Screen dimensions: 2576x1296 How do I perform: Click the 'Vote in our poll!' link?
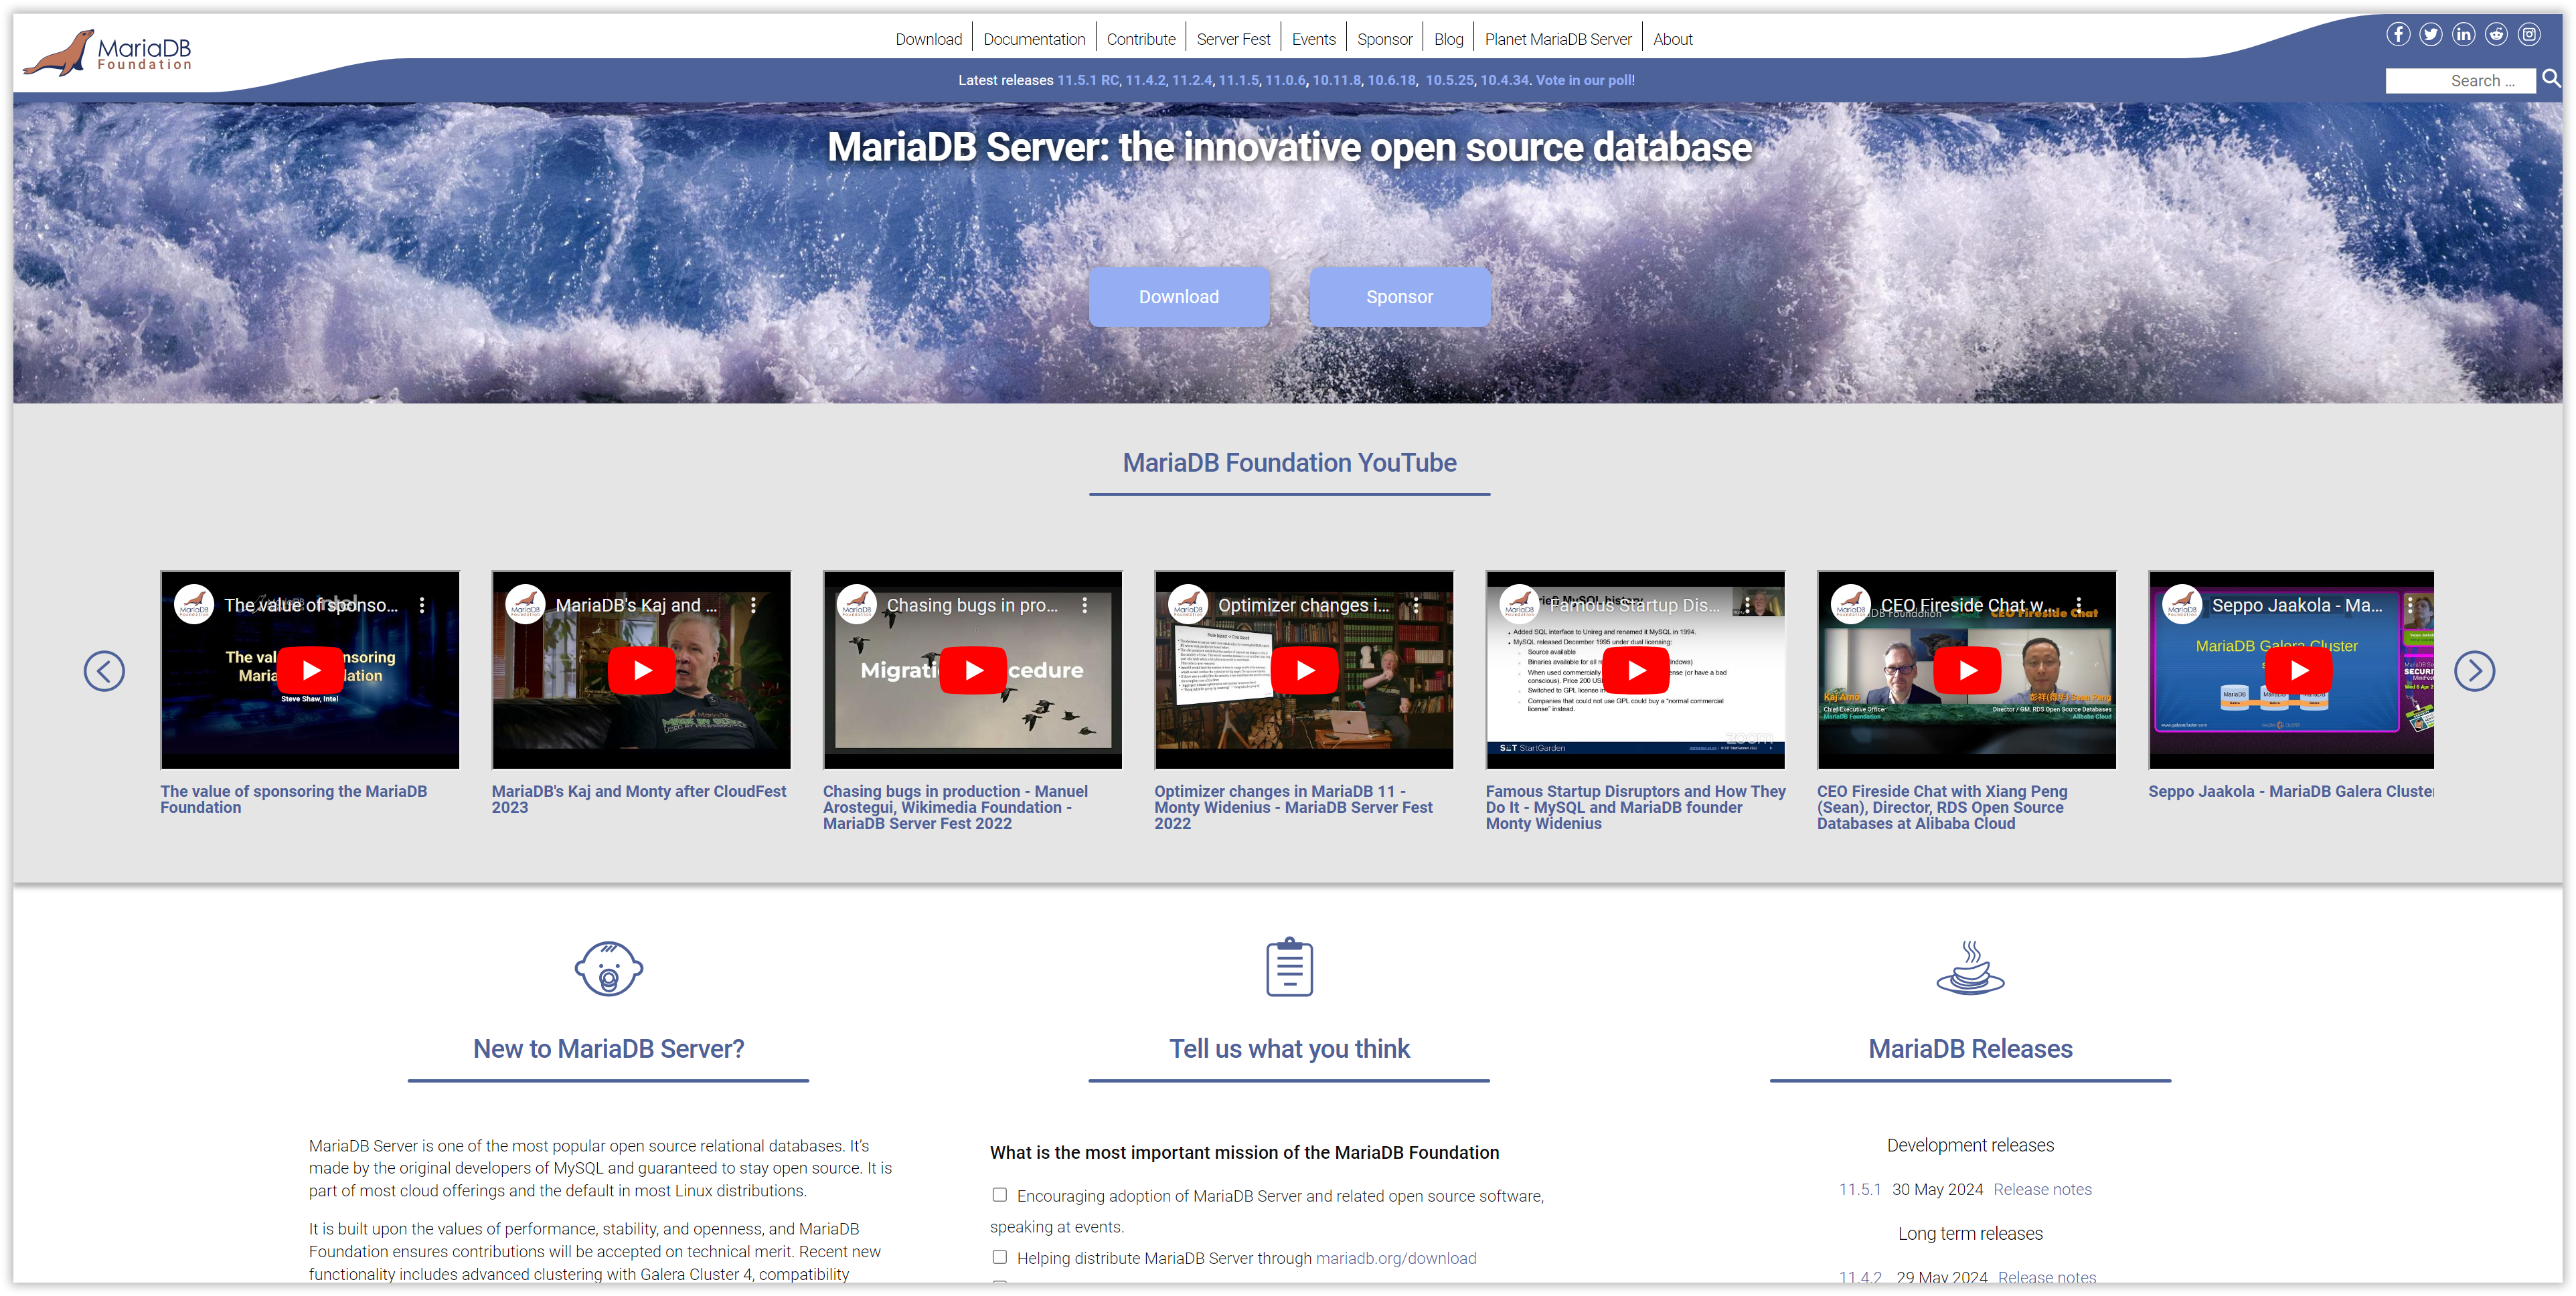[x=1585, y=80]
